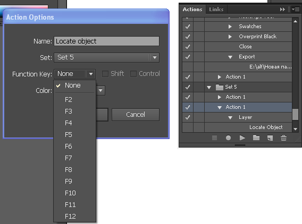Click the Cancel button
The image size is (302, 224).
point(136,115)
